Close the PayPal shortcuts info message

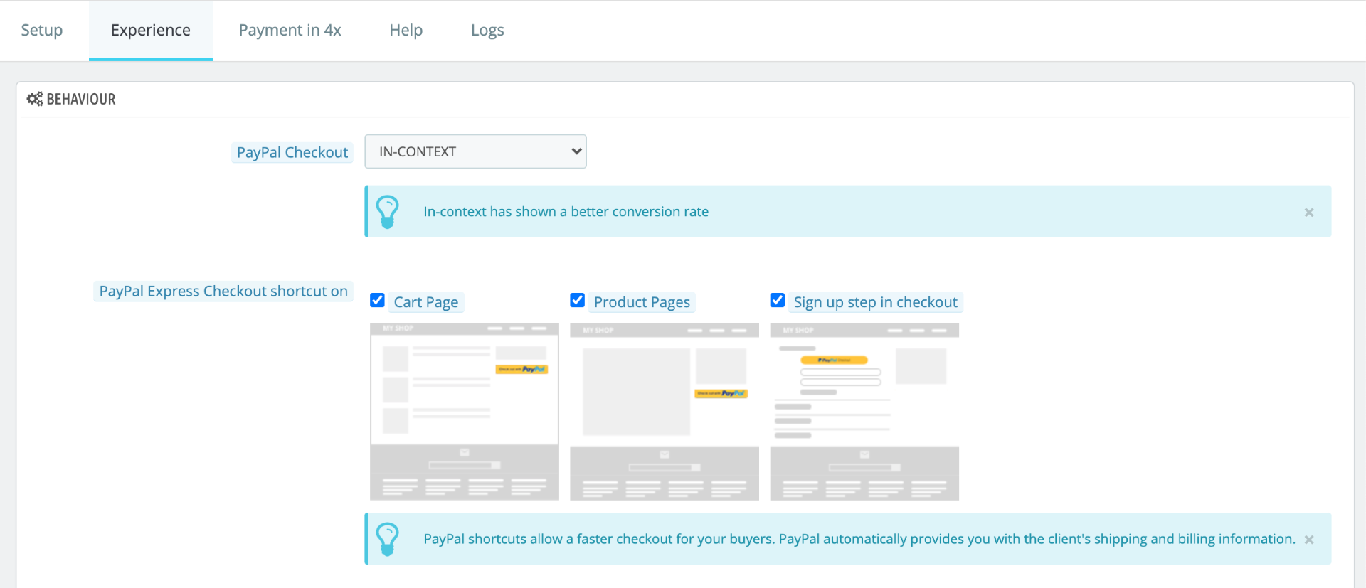click(x=1308, y=540)
